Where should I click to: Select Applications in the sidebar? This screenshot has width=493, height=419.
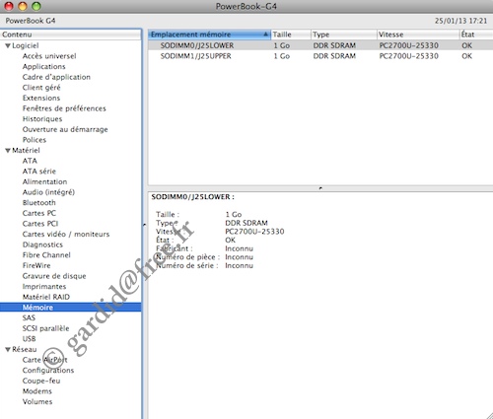click(44, 67)
